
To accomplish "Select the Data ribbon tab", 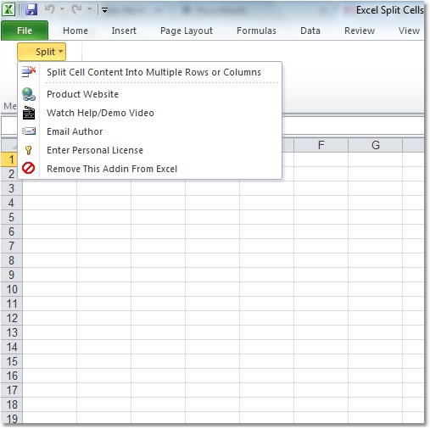I will pos(310,31).
